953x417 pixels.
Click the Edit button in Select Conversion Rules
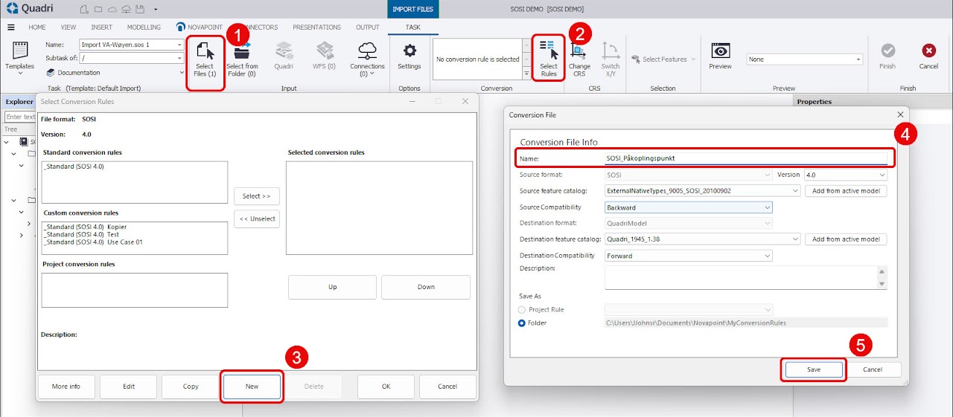pyautogui.click(x=129, y=387)
